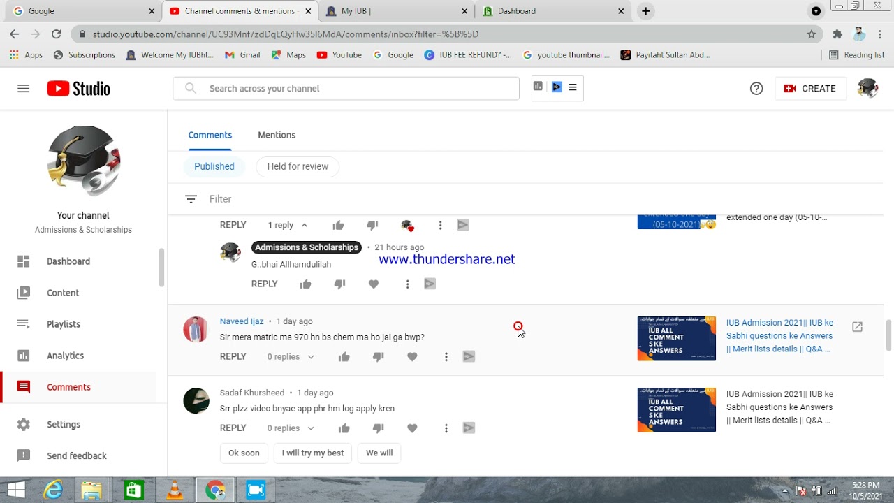Reply to Sadaf Khursheed's comment
The height and width of the screenshot is (503, 894).
pyautogui.click(x=233, y=428)
